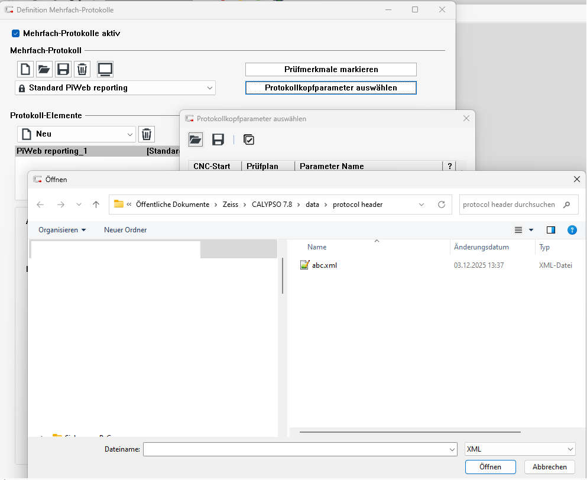587x480 pixels.
Task: Click save icon in Protokollkopfparameter dialog
Action: [x=218, y=140]
